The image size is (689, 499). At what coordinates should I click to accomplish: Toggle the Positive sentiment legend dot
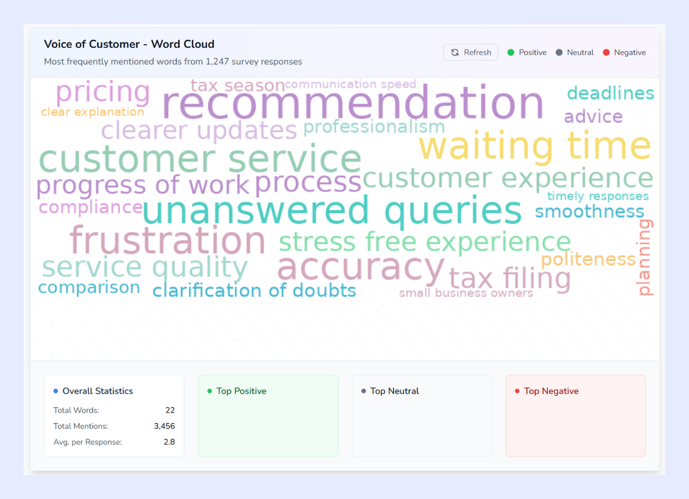pyautogui.click(x=510, y=52)
